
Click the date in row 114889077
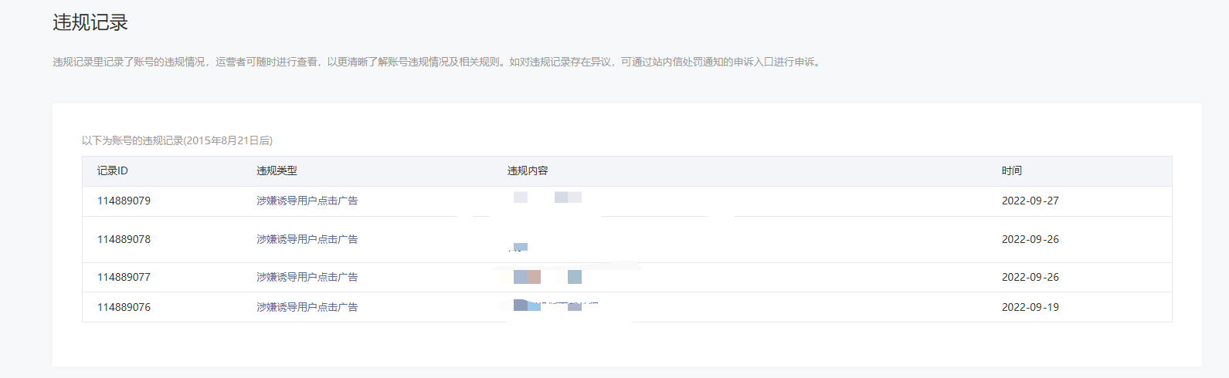[x=1030, y=277]
